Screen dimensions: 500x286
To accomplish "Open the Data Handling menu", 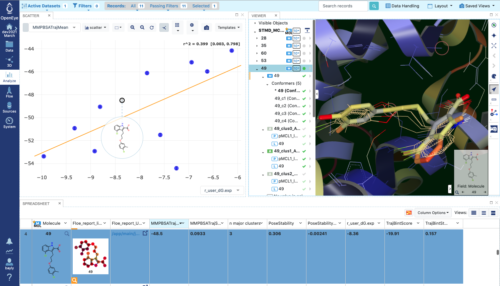I will coord(402,6).
